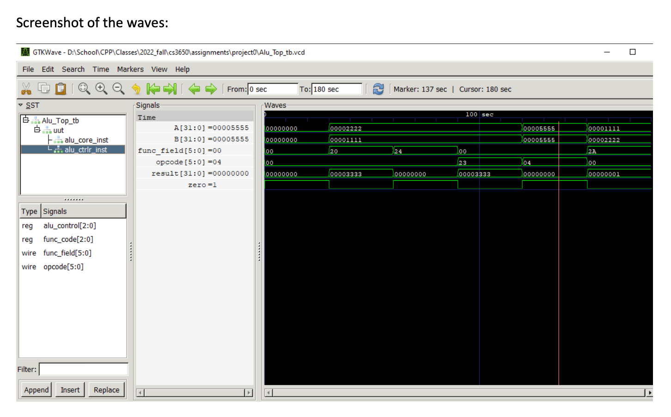This screenshot has width=671, height=417.
Task: Click the yellow Zoom Undo arrow
Action: pyautogui.click(x=136, y=89)
